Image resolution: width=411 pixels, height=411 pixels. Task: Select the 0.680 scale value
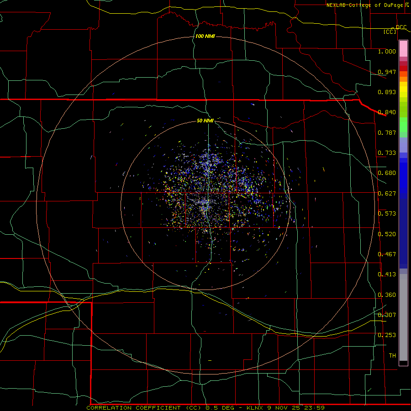387,173
